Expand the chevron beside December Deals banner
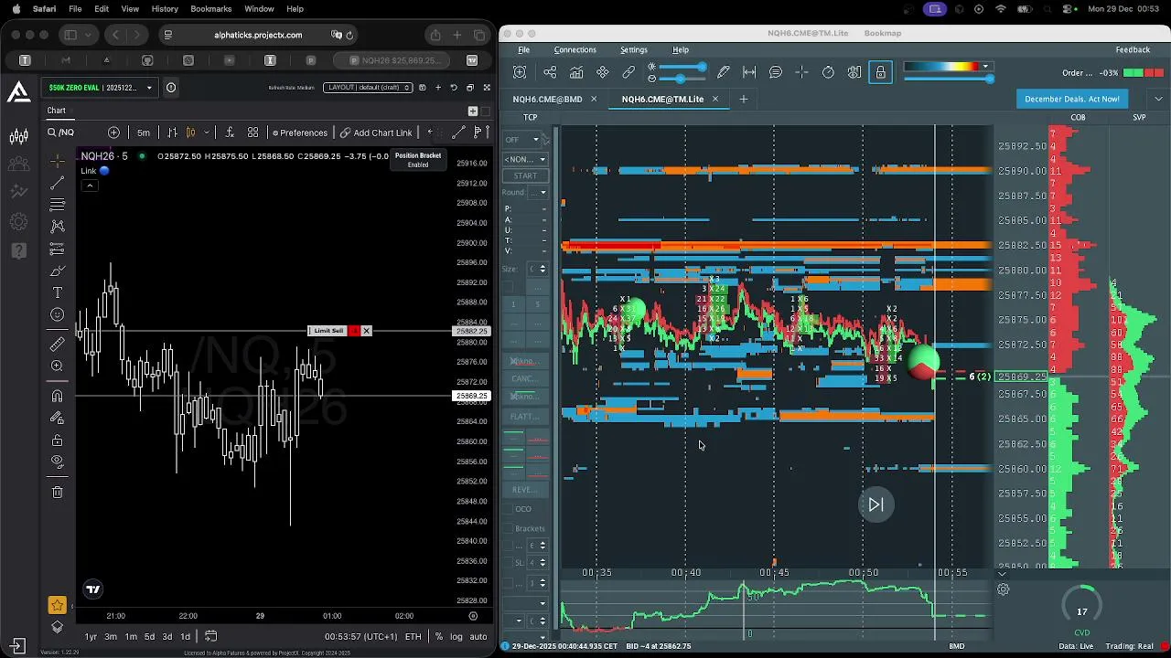Screen dimensions: 1171x658 click(x=1158, y=99)
